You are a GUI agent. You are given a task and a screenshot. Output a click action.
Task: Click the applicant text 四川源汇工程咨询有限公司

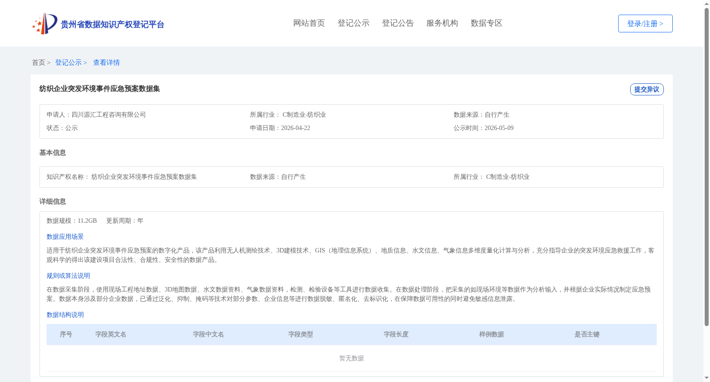(x=109, y=114)
